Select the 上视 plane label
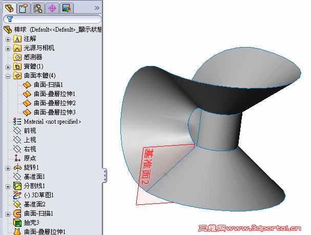 (30, 140)
